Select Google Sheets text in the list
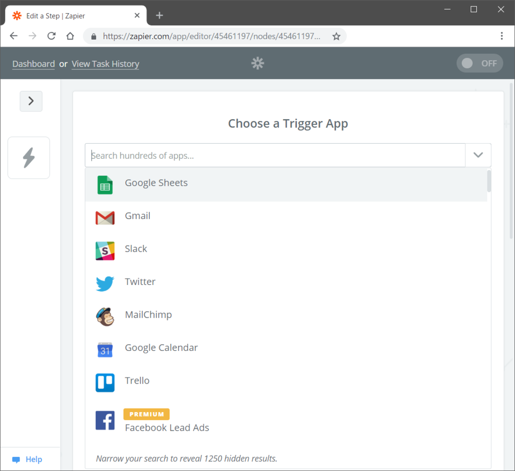This screenshot has width=515, height=471. click(156, 182)
